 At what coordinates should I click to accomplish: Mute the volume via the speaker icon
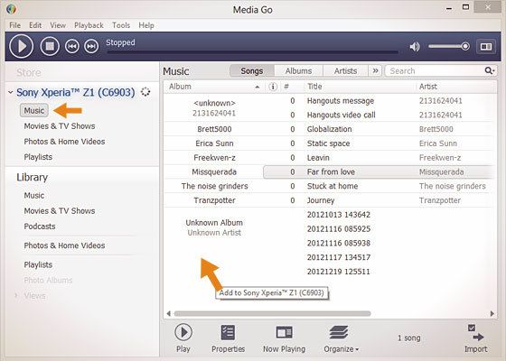point(415,47)
